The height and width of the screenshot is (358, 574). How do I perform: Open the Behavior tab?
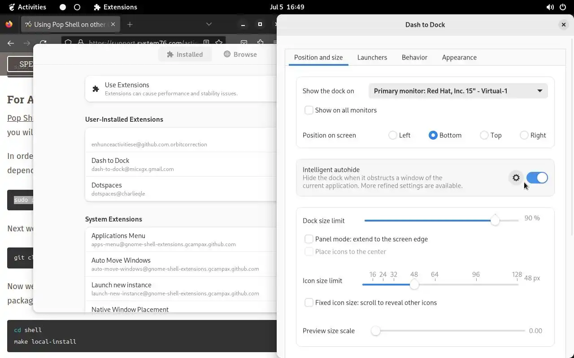click(414, 57)
